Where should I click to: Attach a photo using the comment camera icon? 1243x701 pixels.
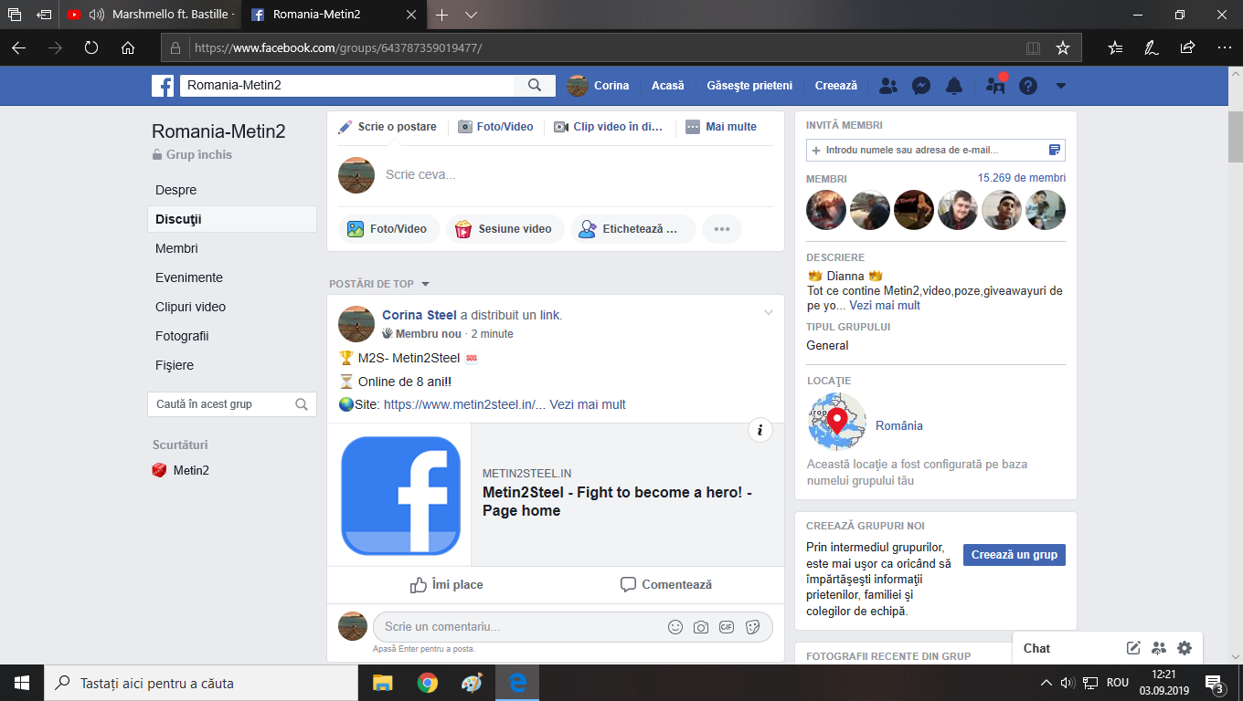point(701,627)
